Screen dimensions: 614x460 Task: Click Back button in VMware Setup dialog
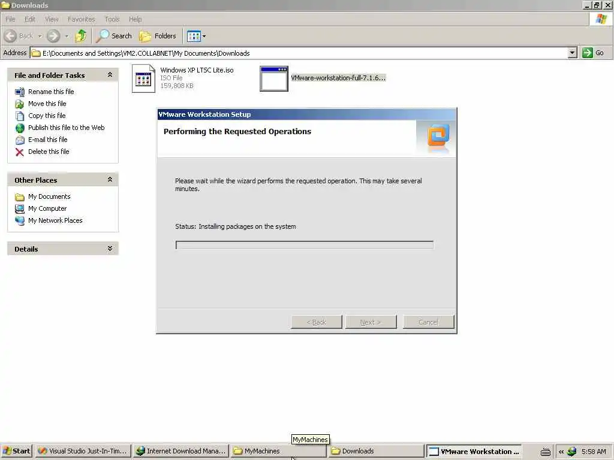(317, 322)
